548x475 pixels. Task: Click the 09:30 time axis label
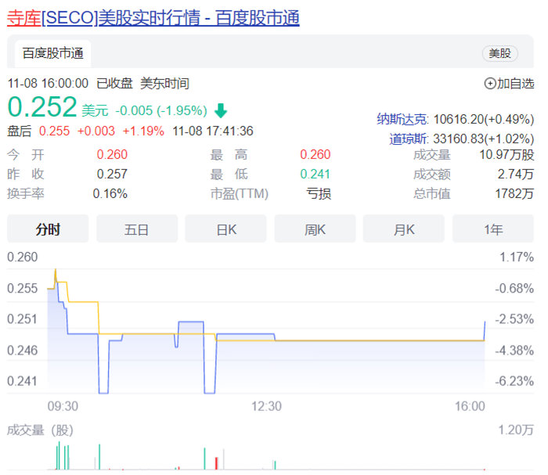point(63,406)
